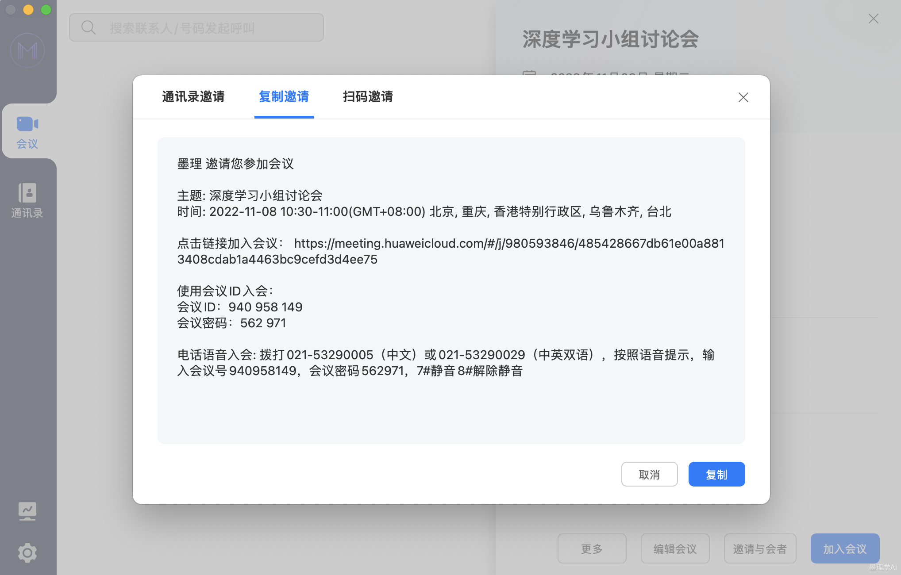Click the whiteboard screen-share icon in sidebar

(x=27, y=511)
